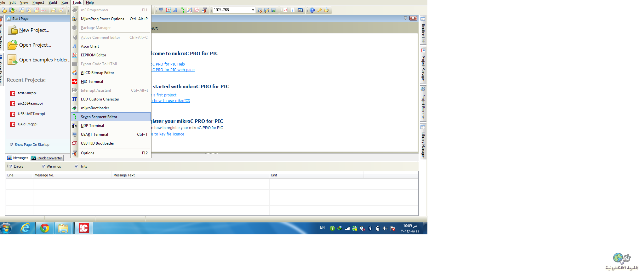This screenshot has height=275, width=640.
Task: Click the New Project... link
Action: pos(34,30)
